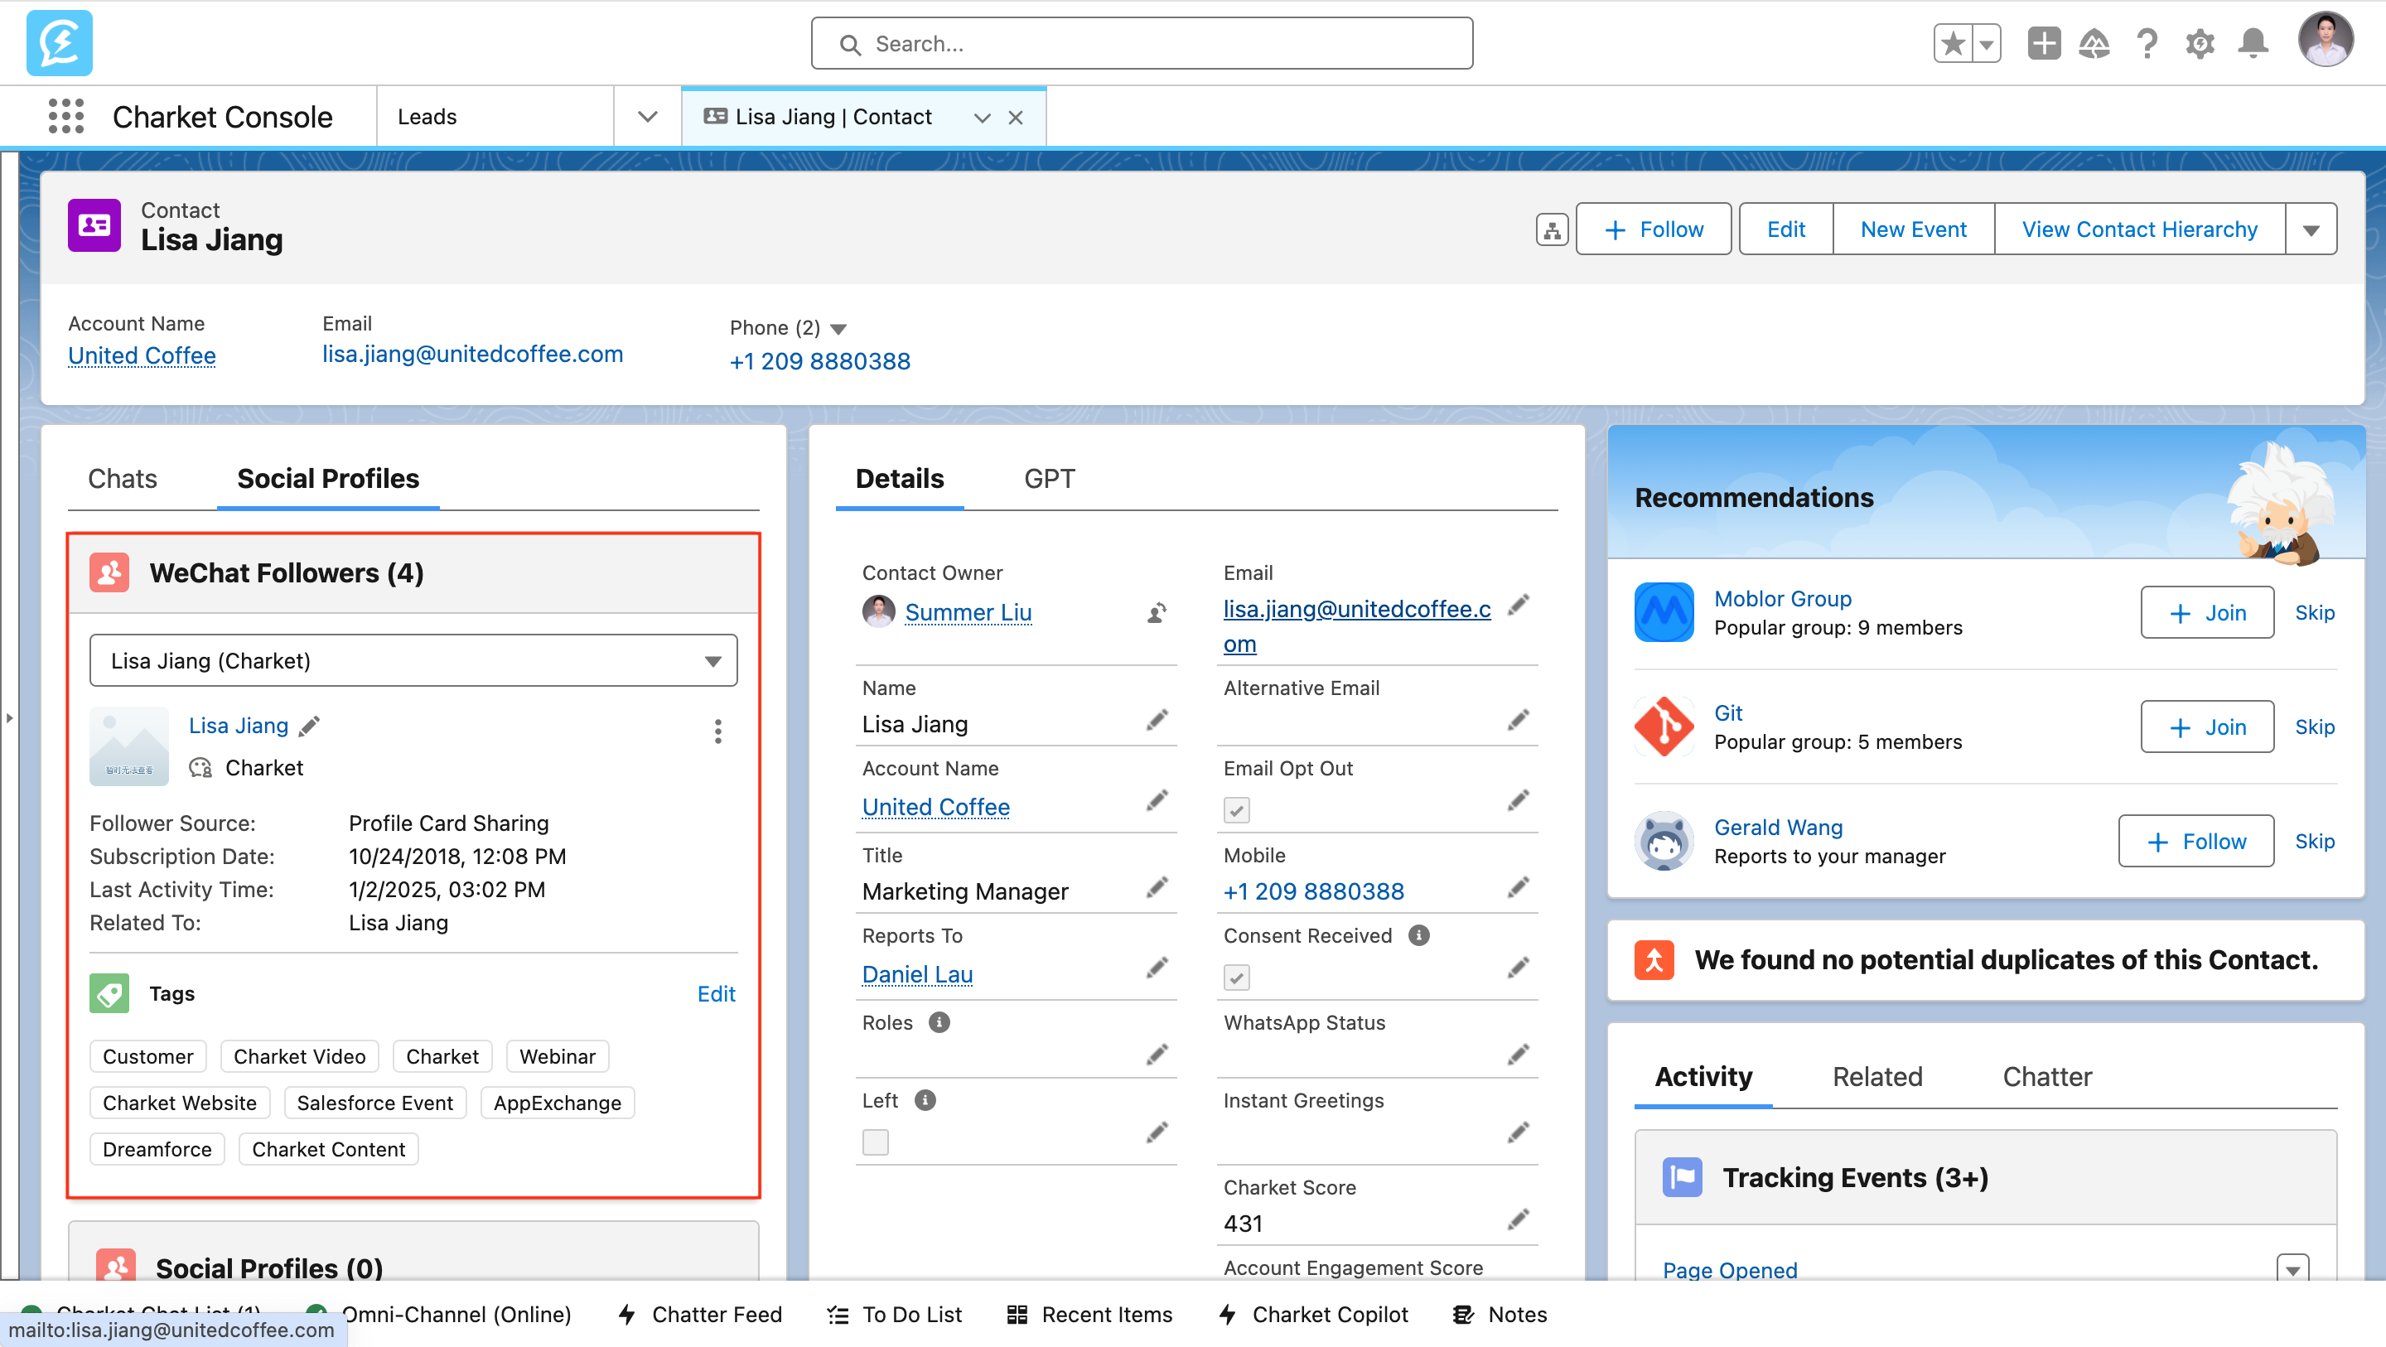Click the Tracking Events flag icon
Screen dimensions: 2386x1347
pyautogui.click(x=1682, y=1177)
